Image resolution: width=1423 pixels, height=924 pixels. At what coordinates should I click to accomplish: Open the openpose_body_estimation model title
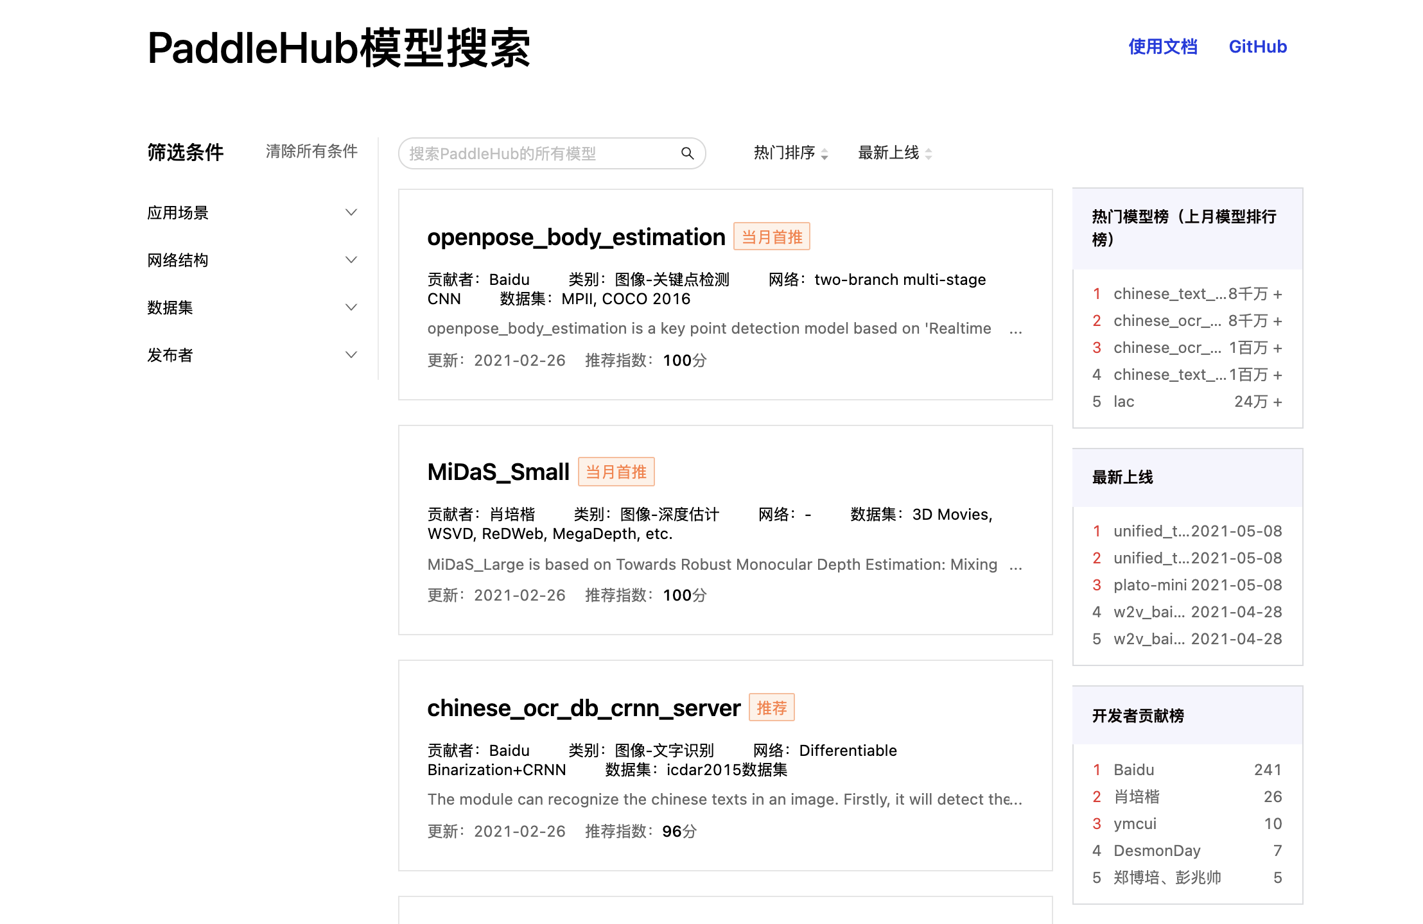576,237
